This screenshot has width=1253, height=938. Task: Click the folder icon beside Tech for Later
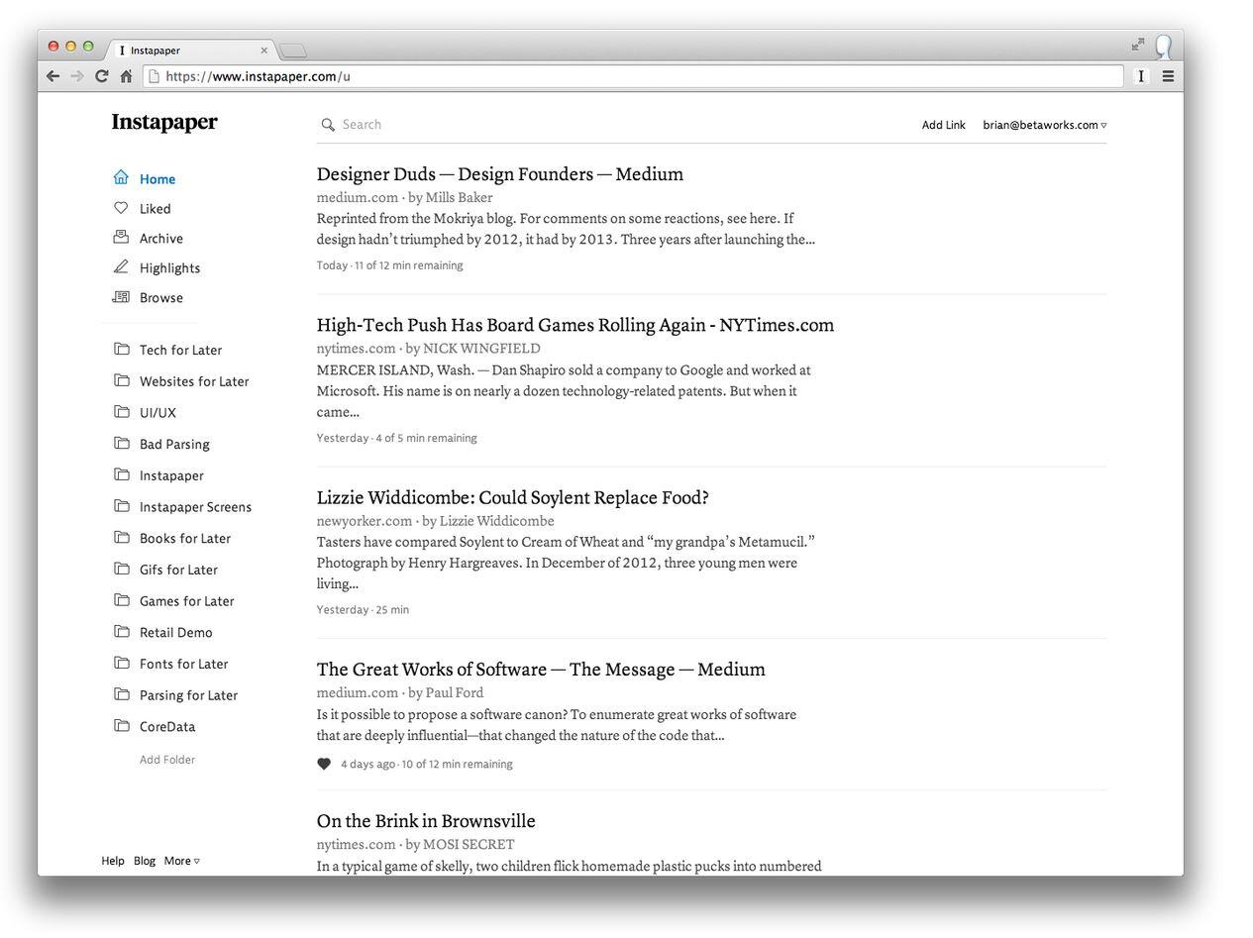coord(122,349)
